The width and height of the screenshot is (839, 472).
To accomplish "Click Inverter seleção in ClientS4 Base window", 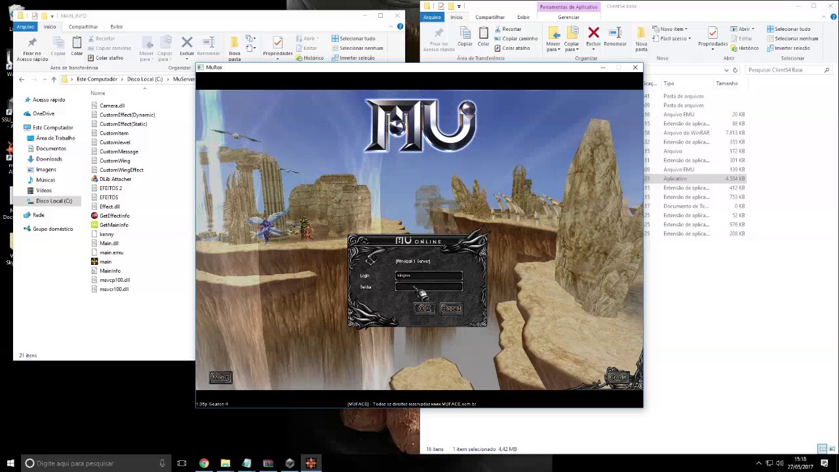I will 788,48.
